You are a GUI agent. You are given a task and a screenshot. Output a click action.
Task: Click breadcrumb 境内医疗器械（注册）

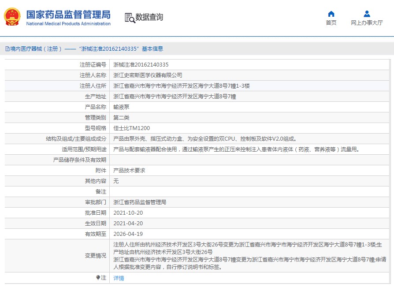click(36, 49)
